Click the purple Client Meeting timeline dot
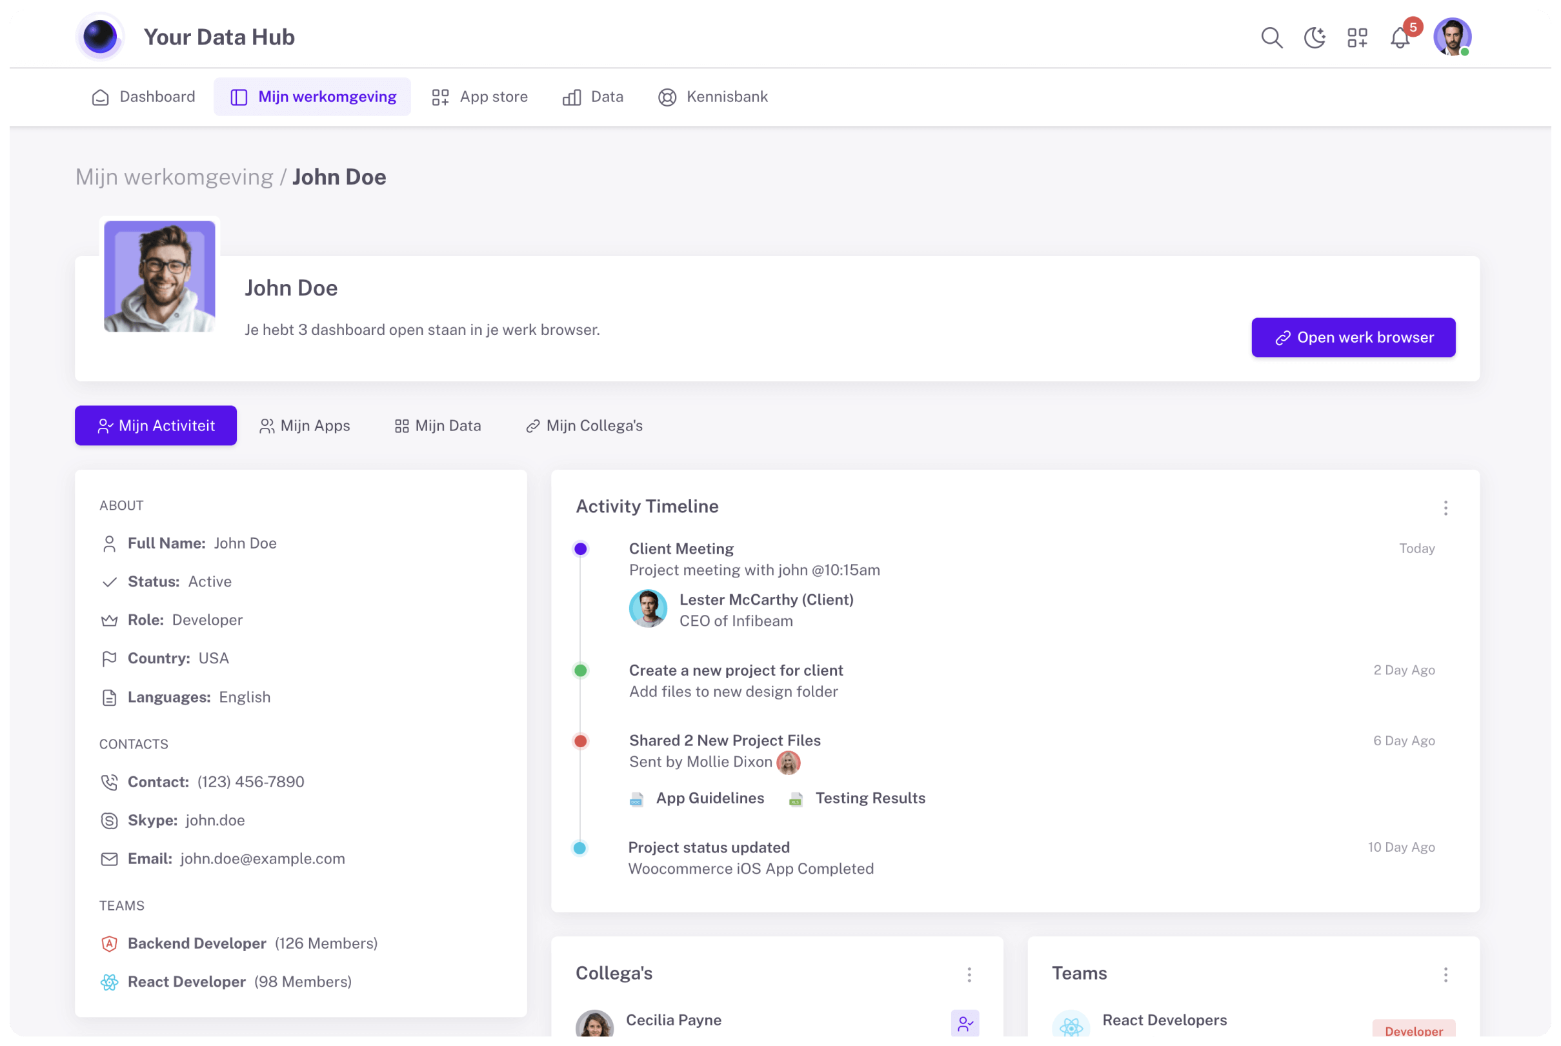The image size is (1561, 1046). click(580, 548)
